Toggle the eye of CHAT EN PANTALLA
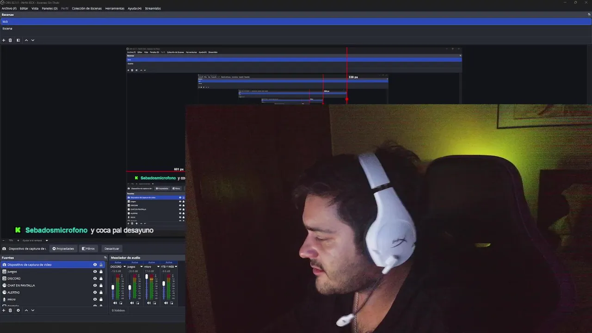Screen dimensions: 592x333 (x=95, y=285)
